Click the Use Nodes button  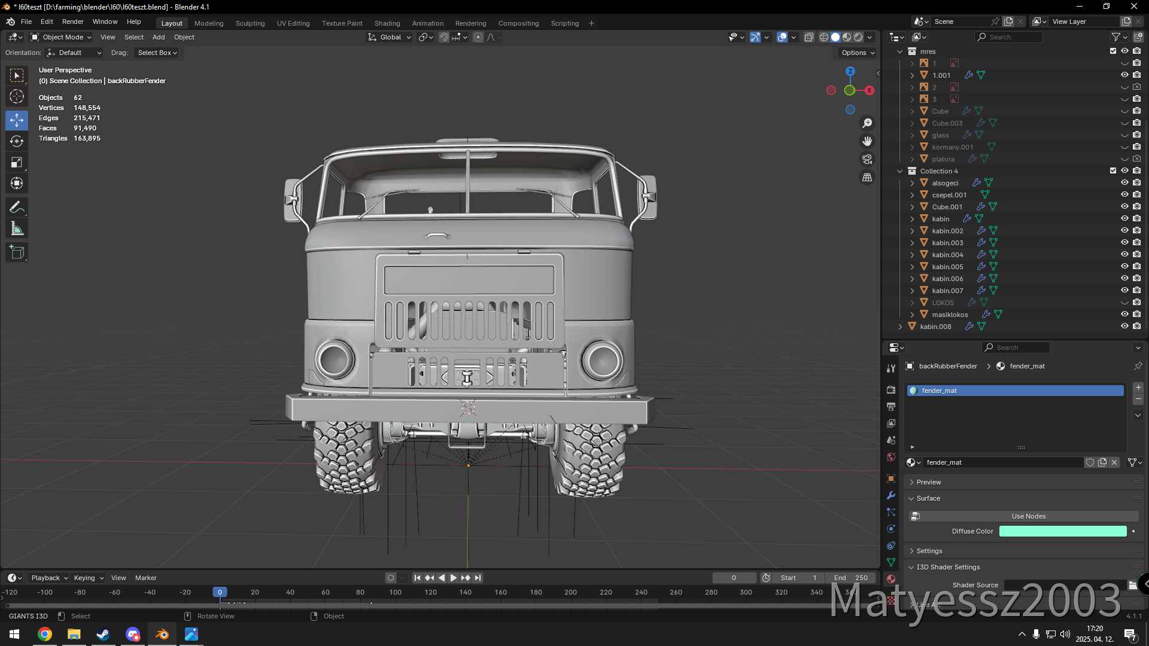coord(1028,516)
